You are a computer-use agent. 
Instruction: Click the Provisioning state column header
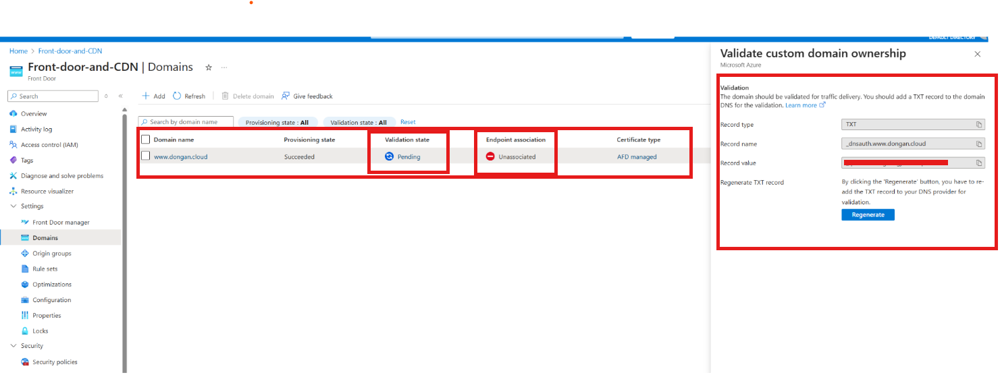point(309,140)
